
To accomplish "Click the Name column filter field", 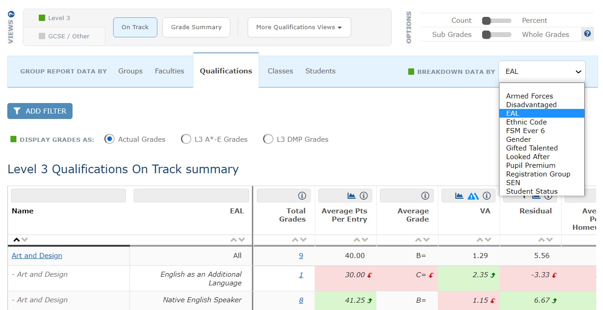I will pyautogui.click(x=68, y=196).
